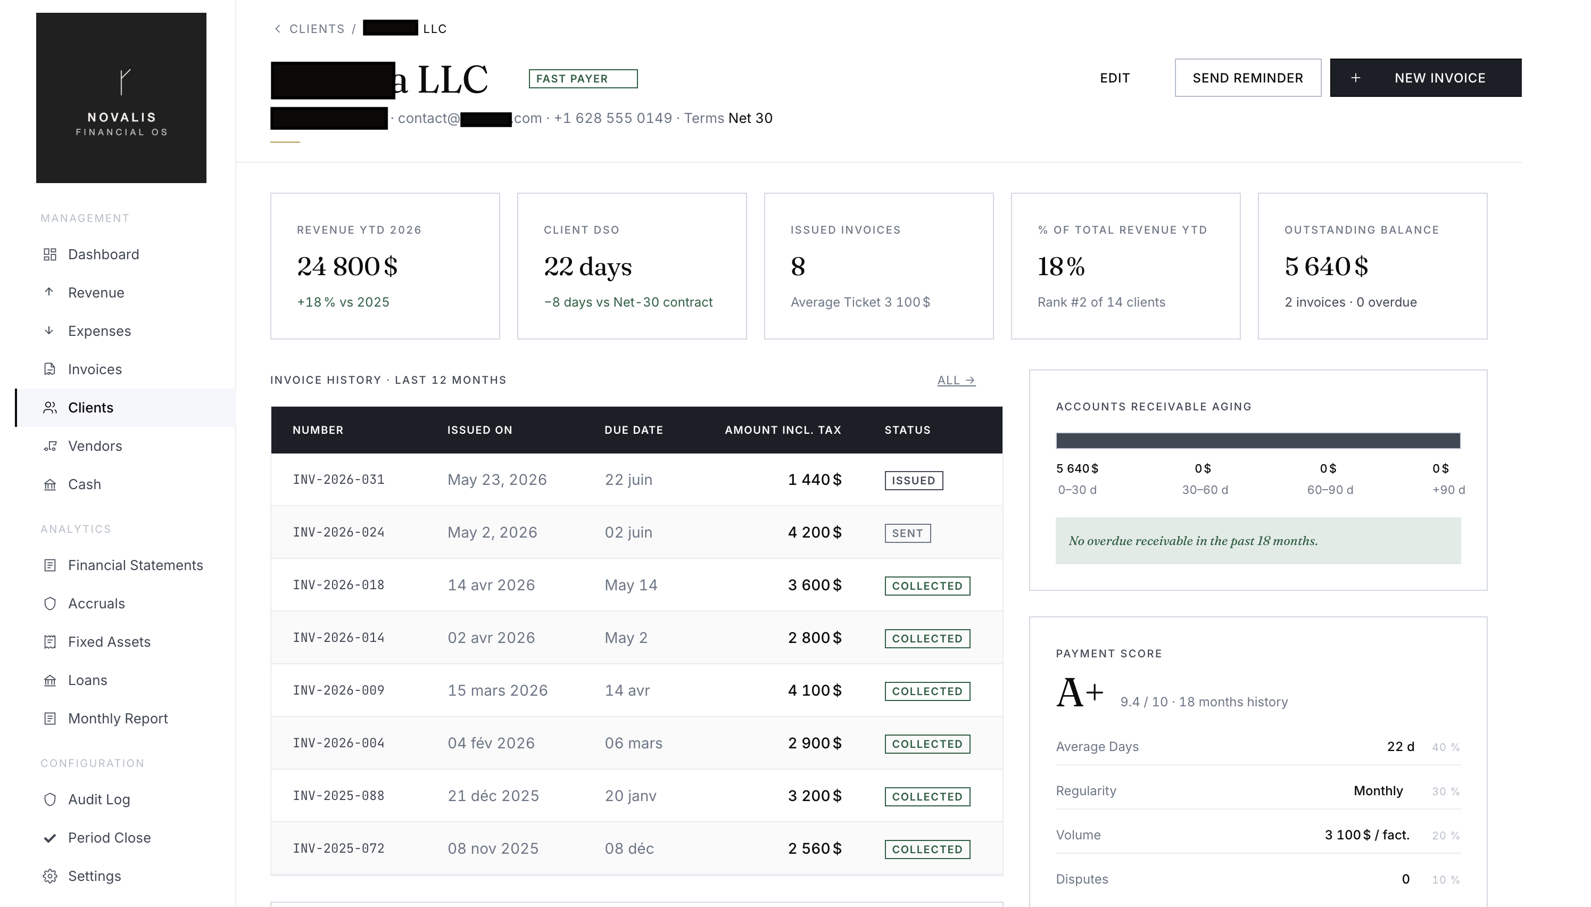
Task: Click the Revenue up-arrow icon
Action: click(x=50, y=292)
